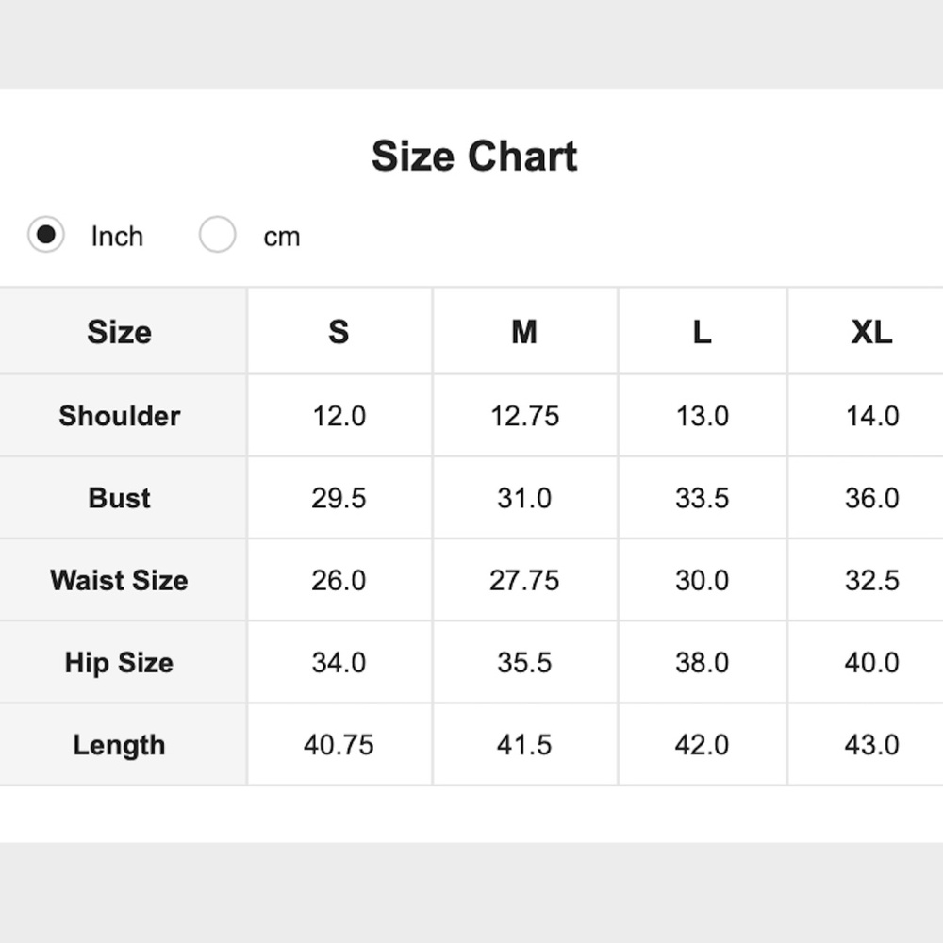The width and height of the screenshot is (943, 943).
Task: Select the M size column header
Action: point(524,331)
